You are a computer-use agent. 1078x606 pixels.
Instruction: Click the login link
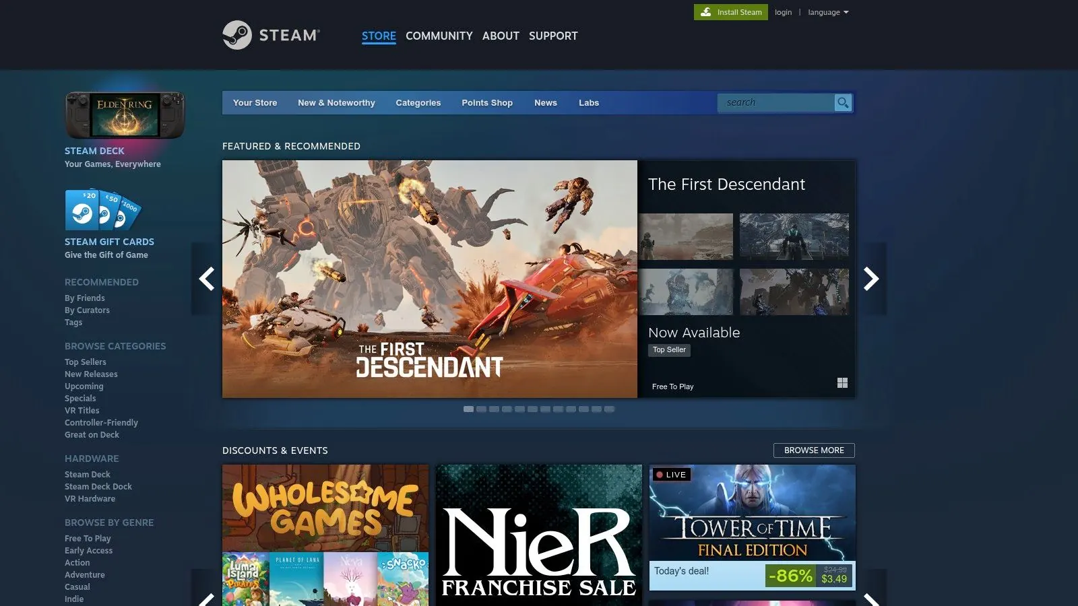click(x=783, y=12)
